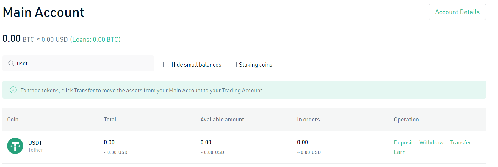Open Transfer for USDT
The image size is (498, 167).
pyautogui.click(x=461, y=142)
